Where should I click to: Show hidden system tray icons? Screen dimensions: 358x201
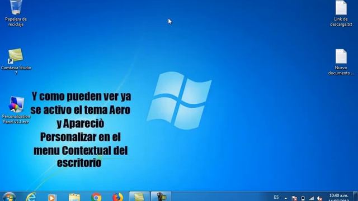coord(286,199)
